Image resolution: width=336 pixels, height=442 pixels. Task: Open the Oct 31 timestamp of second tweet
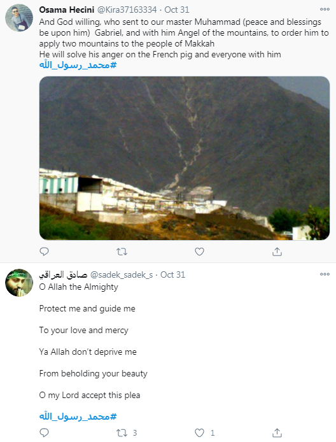[173, 275]
